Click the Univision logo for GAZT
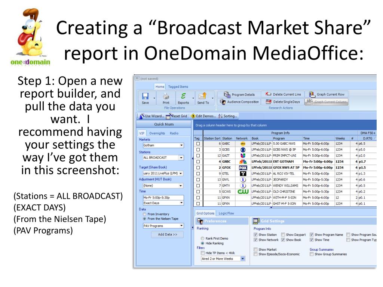The width and height of the screenshot is (383, 287). coord(243,156)
